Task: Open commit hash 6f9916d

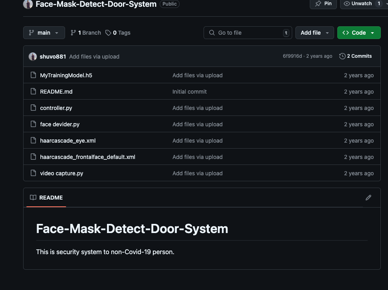Action: (x=292, y=56)
